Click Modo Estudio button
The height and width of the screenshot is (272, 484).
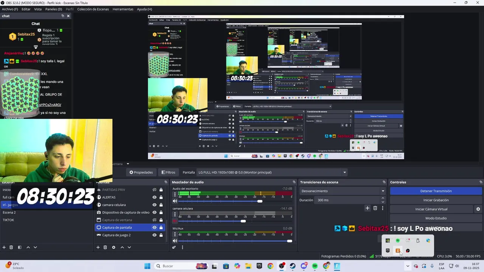pyautogui.click(x=436, y=218)
